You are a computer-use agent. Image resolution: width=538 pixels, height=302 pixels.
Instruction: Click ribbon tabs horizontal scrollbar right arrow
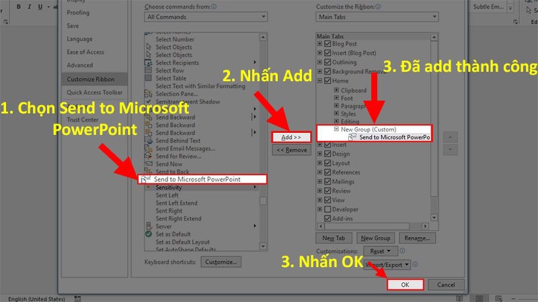click(425, 226)
